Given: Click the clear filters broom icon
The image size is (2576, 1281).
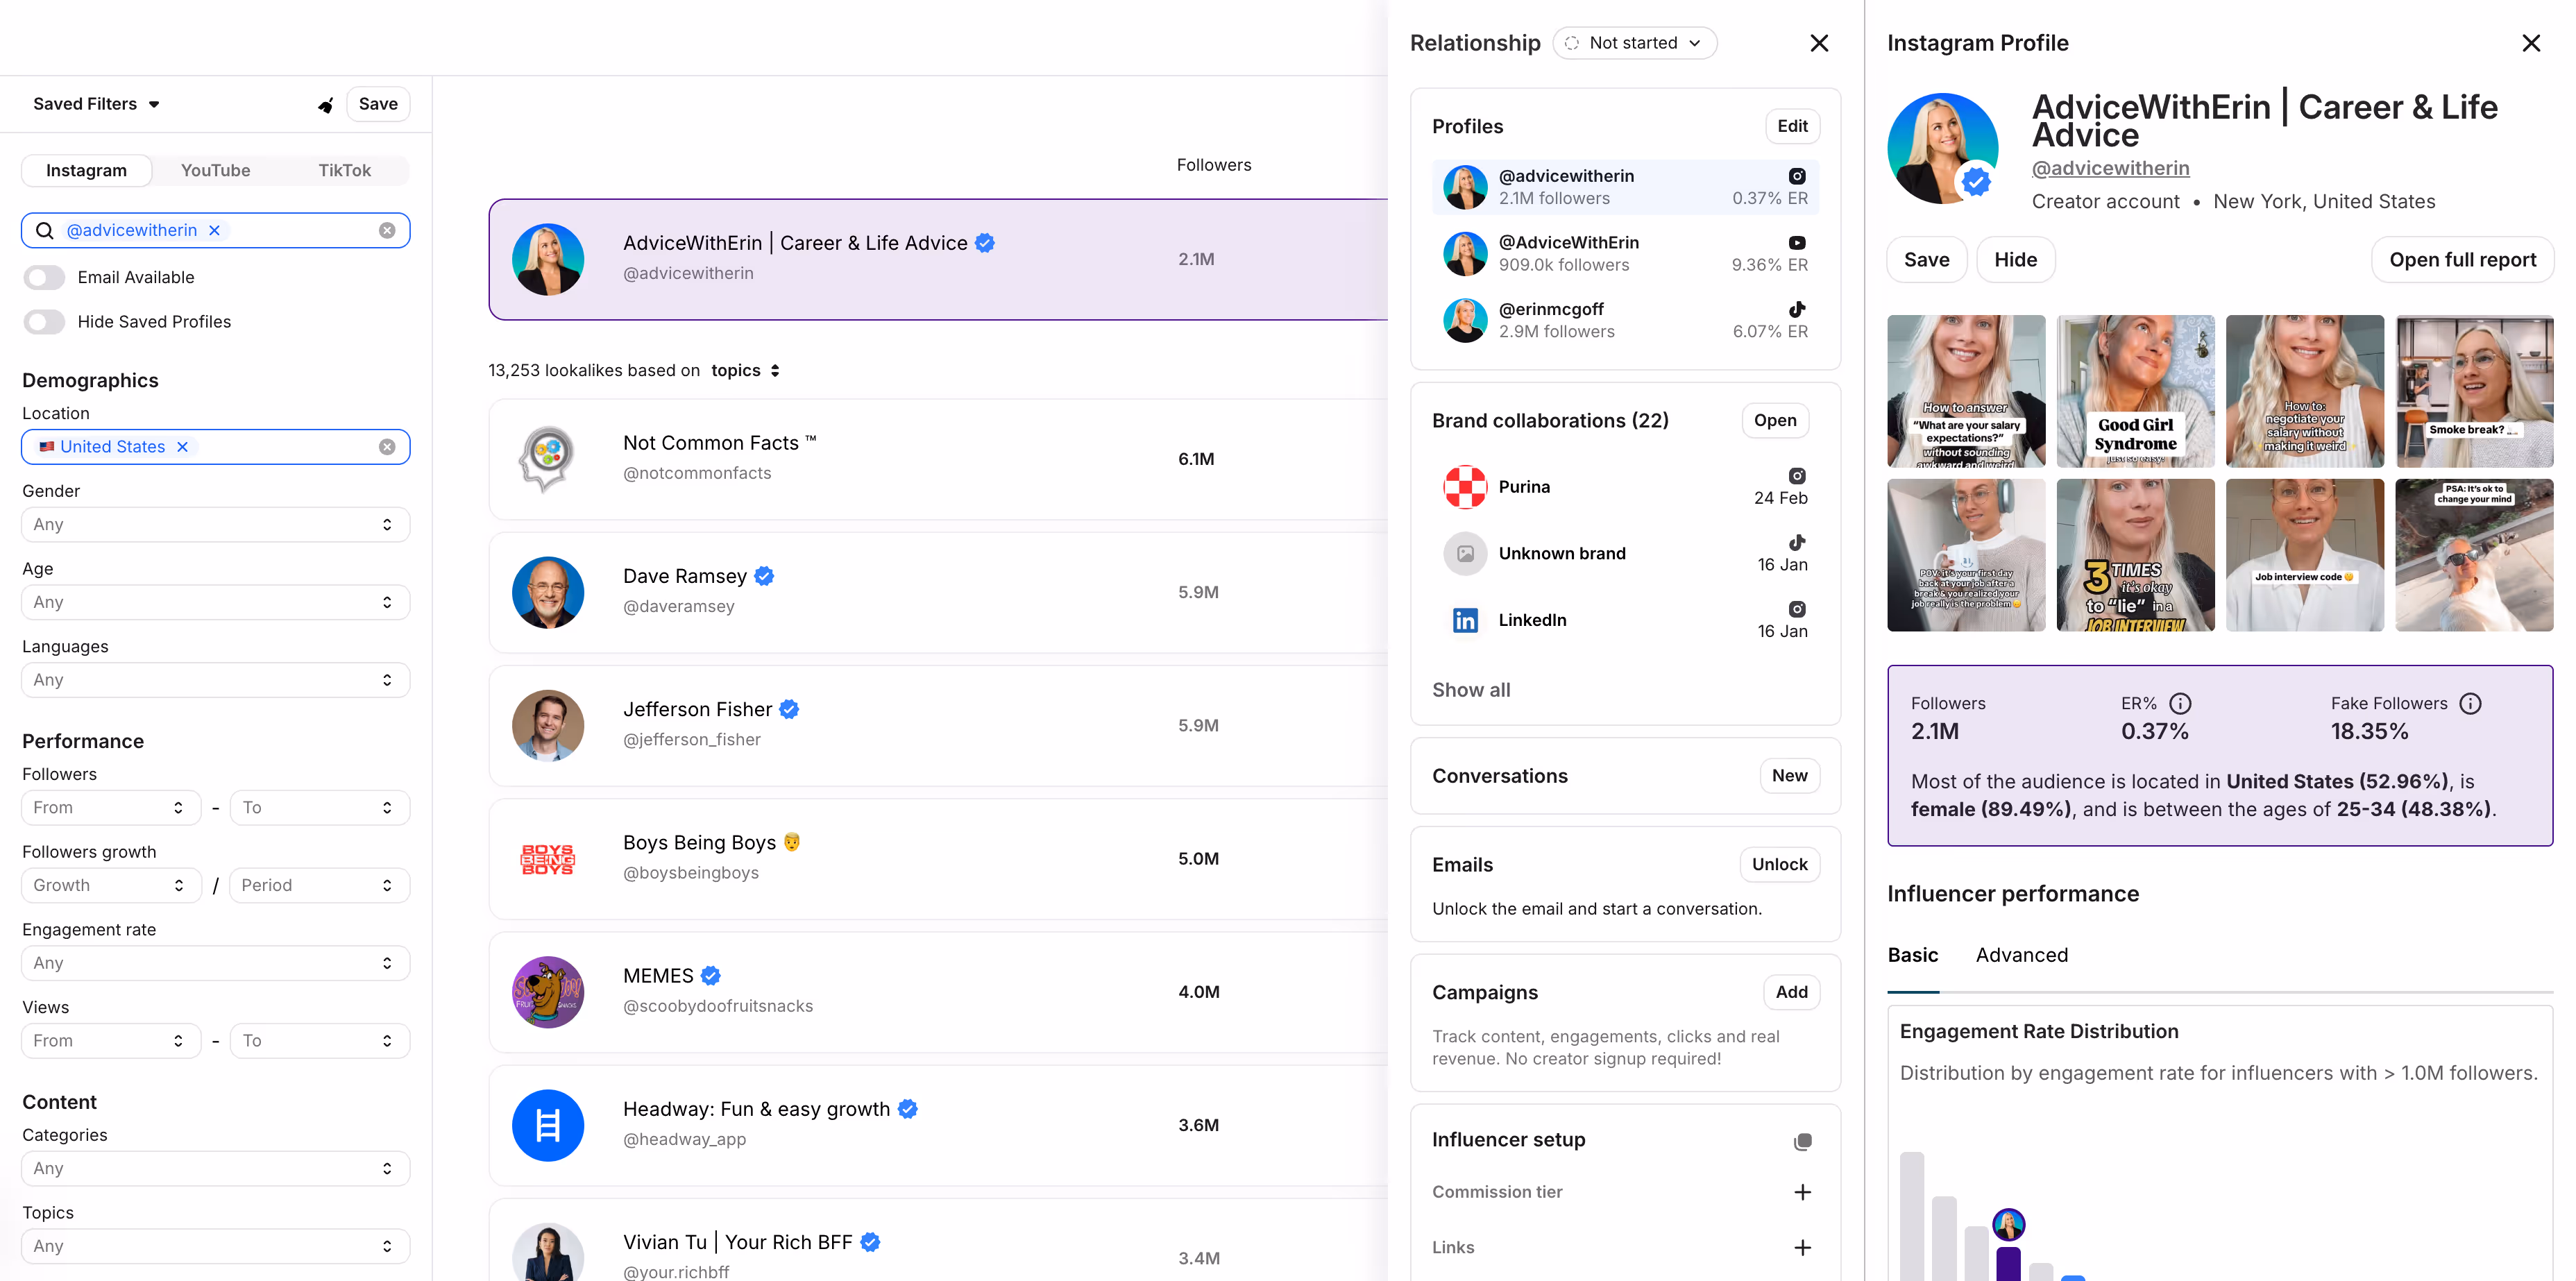Looking at the screenshot, I should coord(326,105).
